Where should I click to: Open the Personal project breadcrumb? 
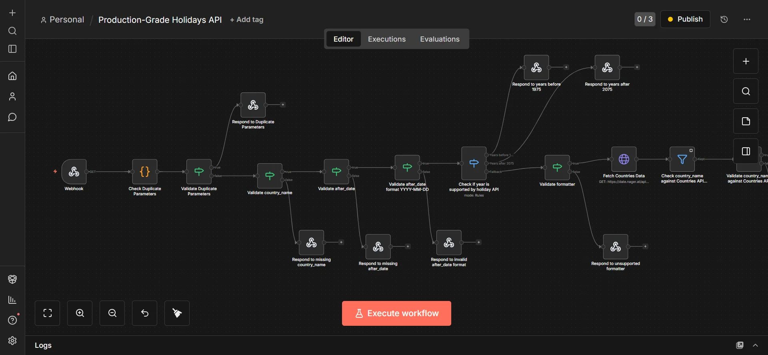pyautogui.click(x=62, y=20)
